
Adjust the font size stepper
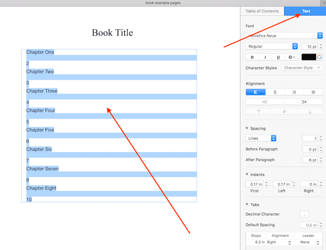point(320,46)
